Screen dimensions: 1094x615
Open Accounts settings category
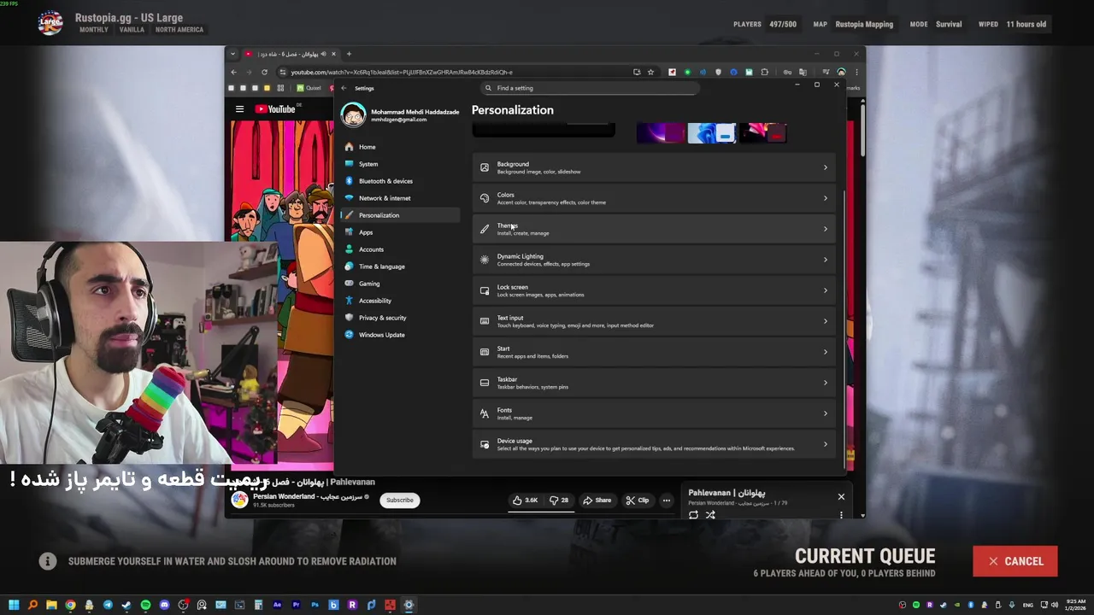[x=399, y=249]
